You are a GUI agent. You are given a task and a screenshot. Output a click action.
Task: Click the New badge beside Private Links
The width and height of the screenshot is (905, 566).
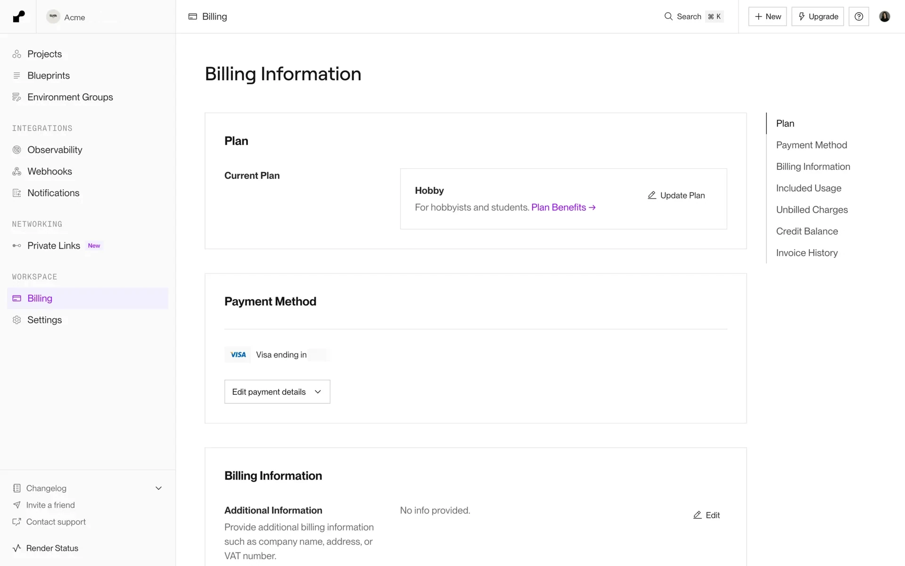pyautogui.click(x=94, y=246)
